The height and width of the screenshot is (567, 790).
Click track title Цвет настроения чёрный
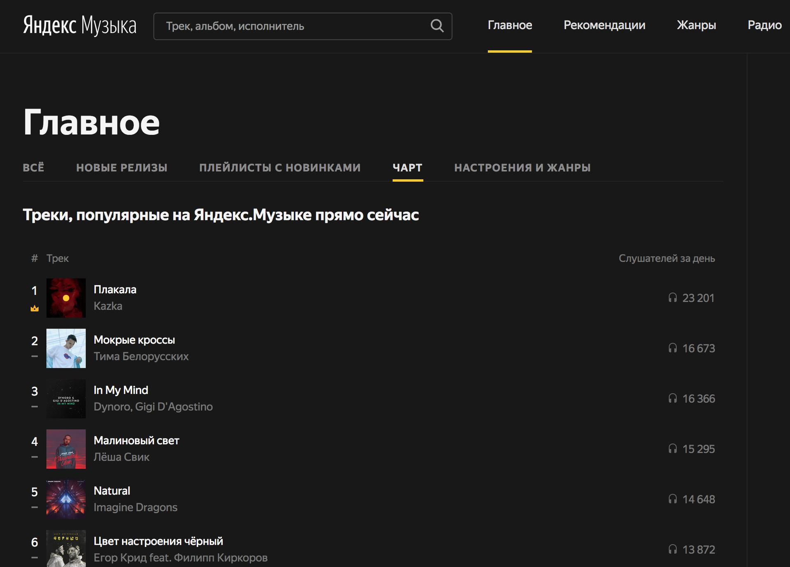[158, 541]
